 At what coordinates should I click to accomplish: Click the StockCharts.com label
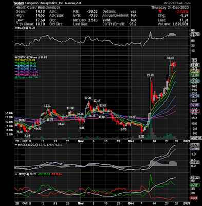(177, 3)
